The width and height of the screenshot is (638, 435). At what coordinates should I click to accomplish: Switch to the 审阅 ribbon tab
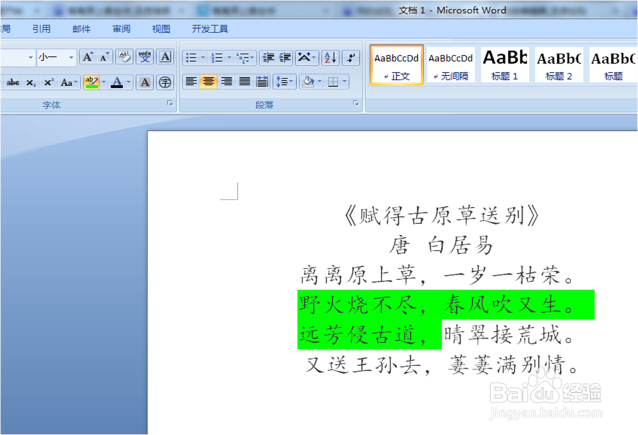(x=121, y=28)
